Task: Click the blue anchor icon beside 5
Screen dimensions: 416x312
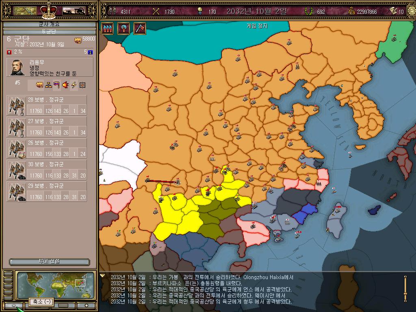Action: 90,52
